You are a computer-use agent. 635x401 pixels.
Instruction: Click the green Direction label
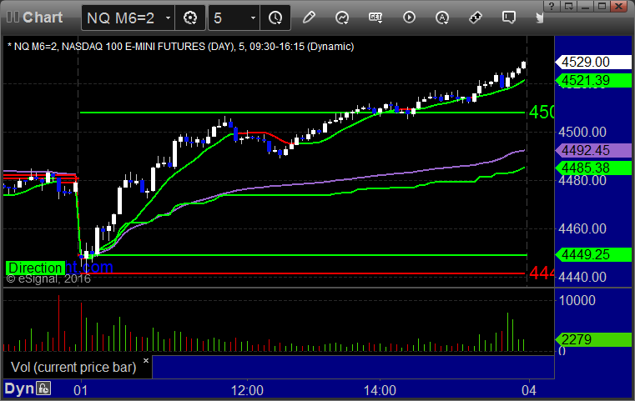(35, 268)
